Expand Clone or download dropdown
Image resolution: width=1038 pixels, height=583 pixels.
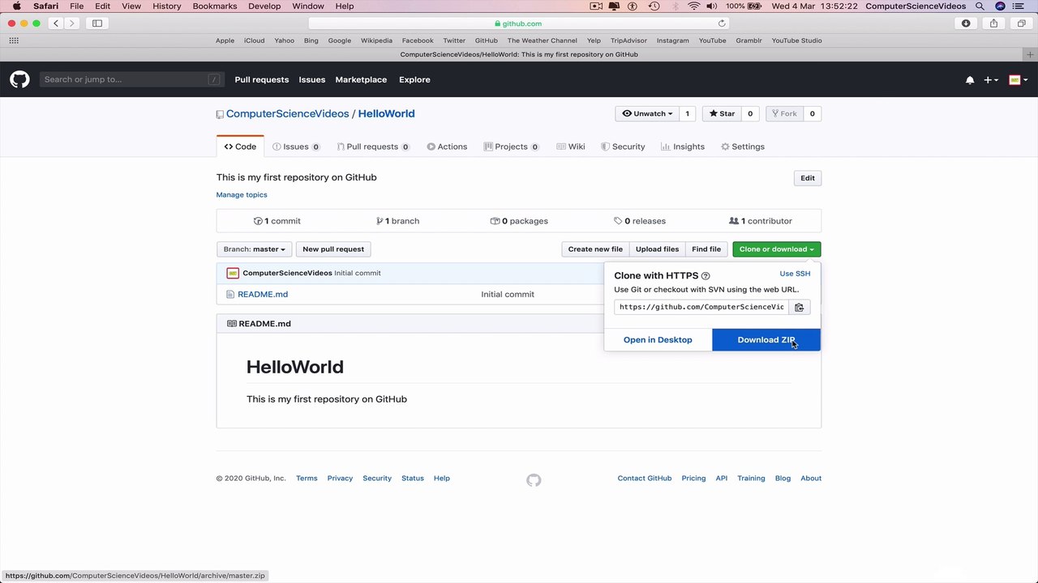click(776, 249)
